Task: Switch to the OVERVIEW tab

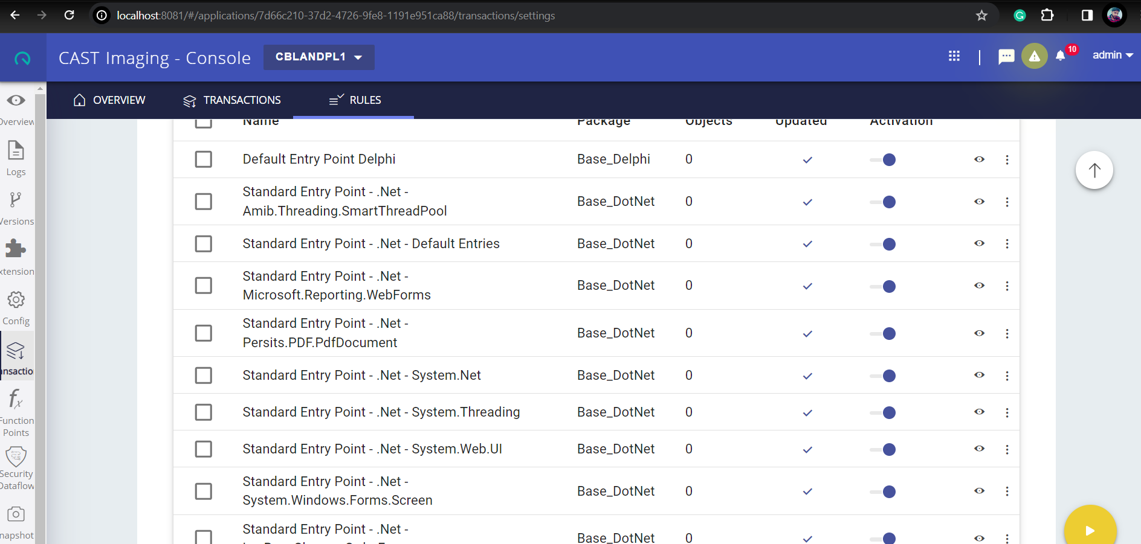Action: pos(109,100)
